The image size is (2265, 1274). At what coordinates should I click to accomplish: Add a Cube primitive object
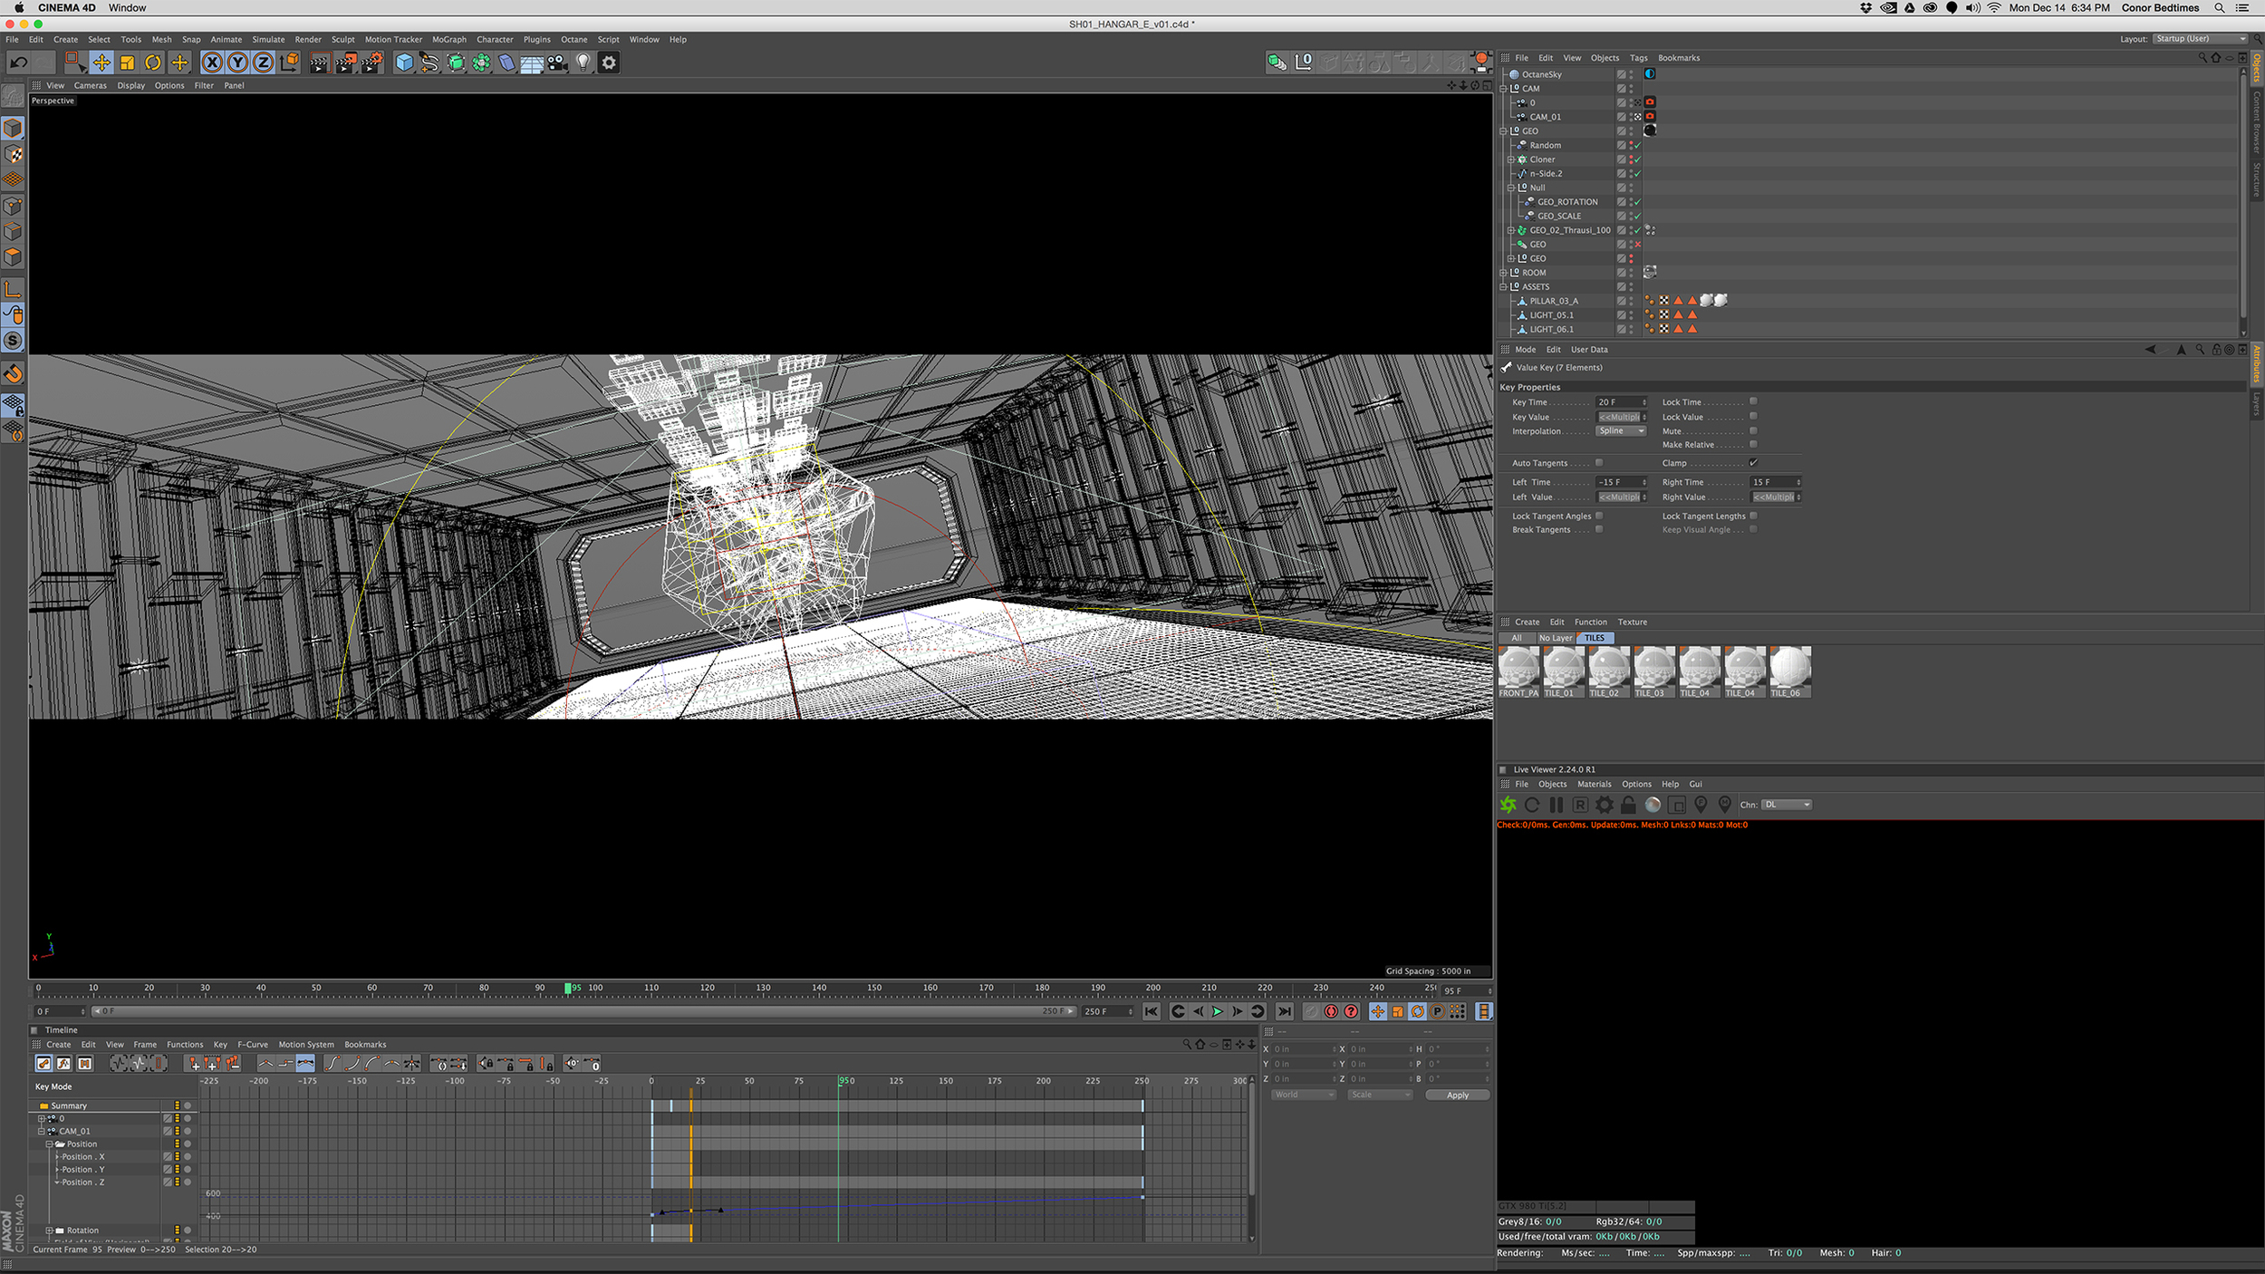(x=404, y=63)
